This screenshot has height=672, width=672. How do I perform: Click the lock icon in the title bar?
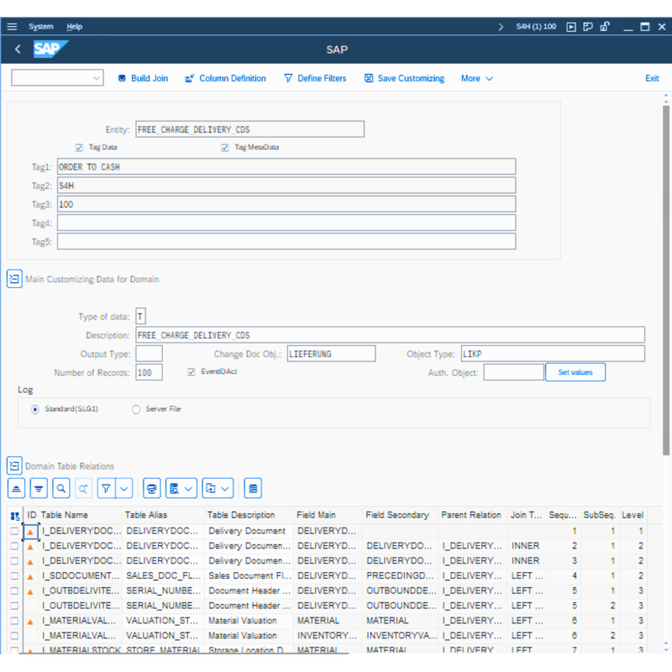pos(605,27)
